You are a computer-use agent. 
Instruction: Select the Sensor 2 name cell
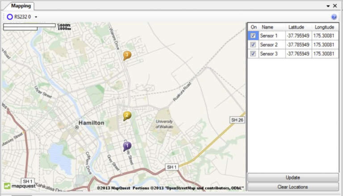point(272,45)
